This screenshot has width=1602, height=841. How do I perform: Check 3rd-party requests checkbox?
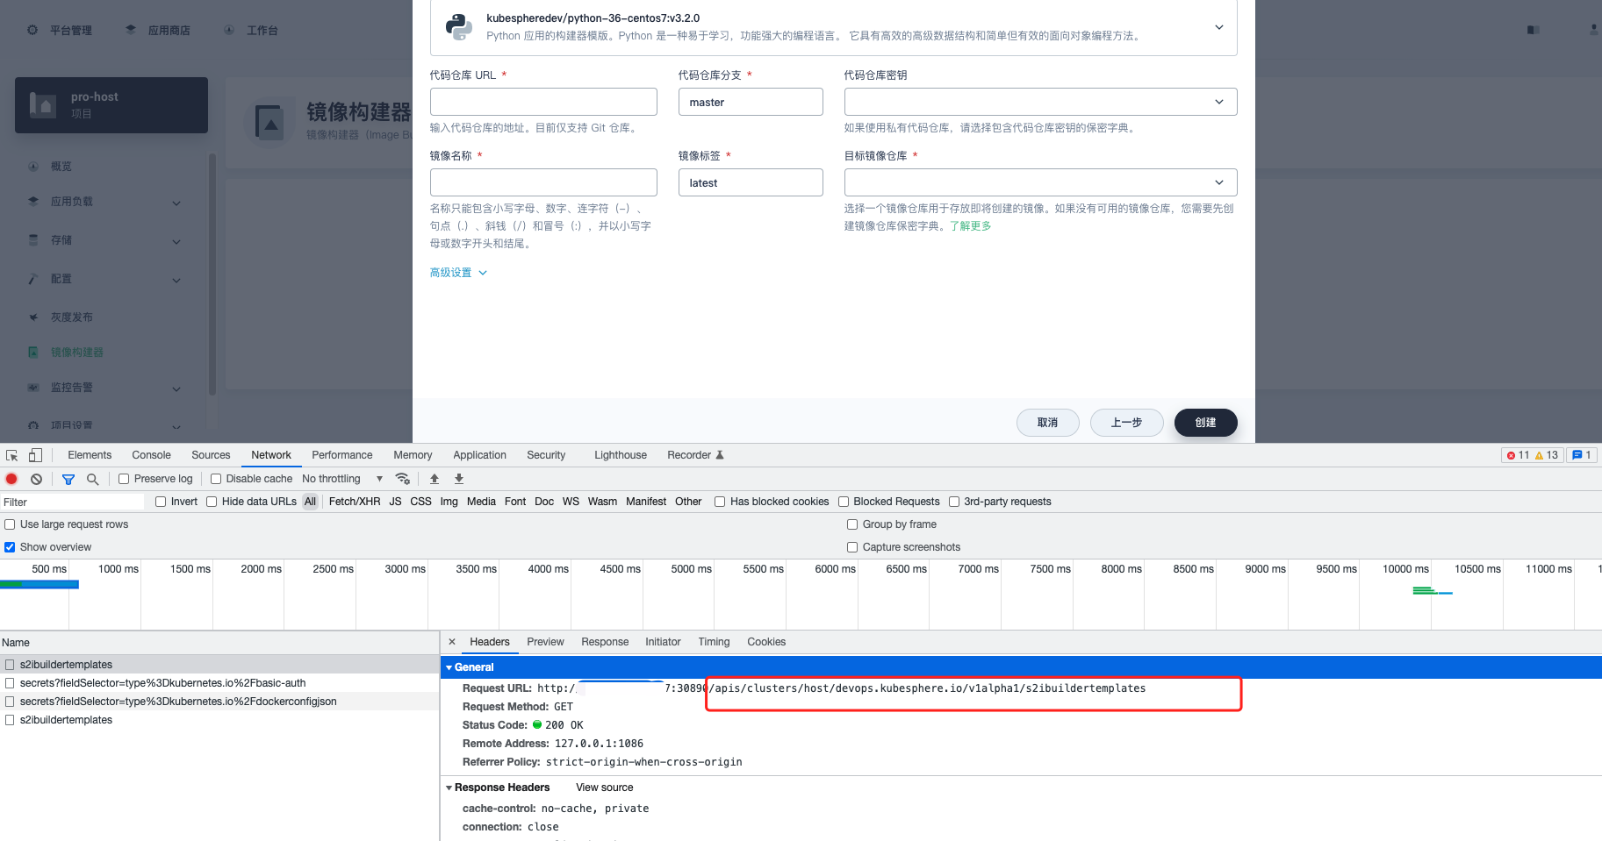[954, 502]
